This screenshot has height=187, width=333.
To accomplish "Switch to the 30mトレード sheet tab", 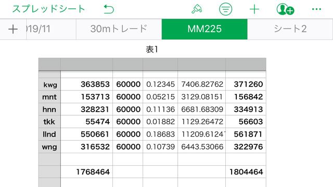I will click(119, 29).
